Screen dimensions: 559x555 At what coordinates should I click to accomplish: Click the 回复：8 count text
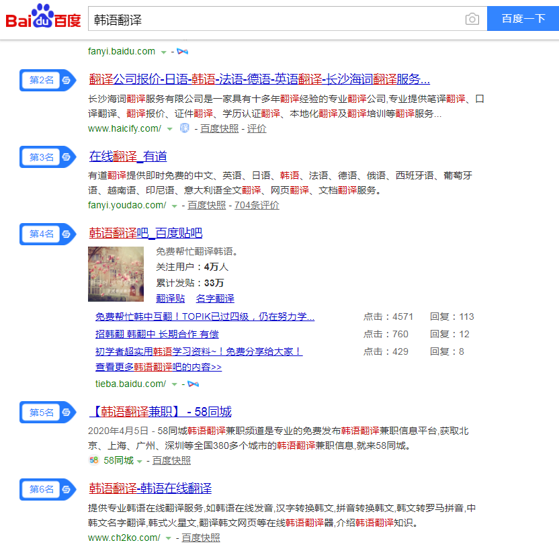coord(447,351)
